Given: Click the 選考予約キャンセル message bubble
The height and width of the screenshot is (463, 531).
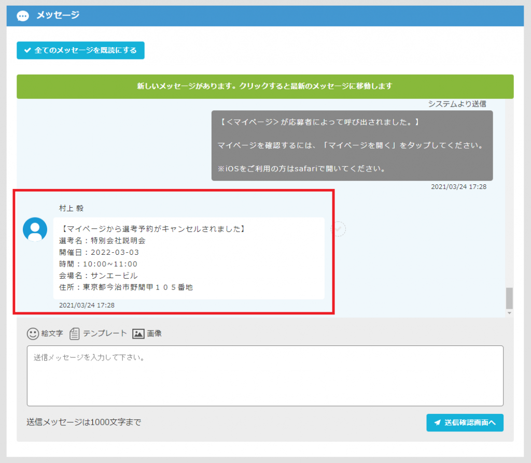Looking at the screenshot, I should (189, 258).
